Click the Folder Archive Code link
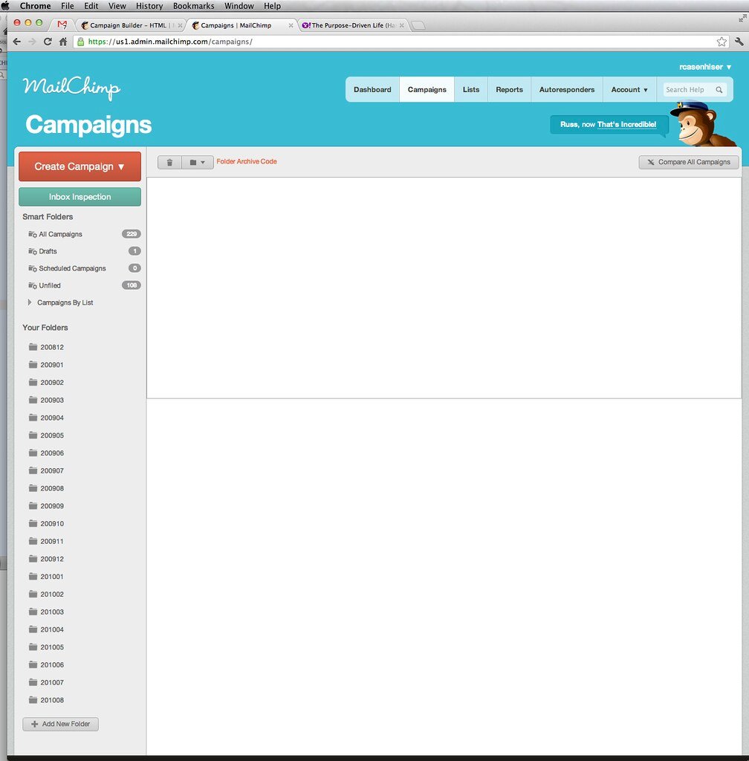This screenshot has height=761, width=749. point(247,161)
